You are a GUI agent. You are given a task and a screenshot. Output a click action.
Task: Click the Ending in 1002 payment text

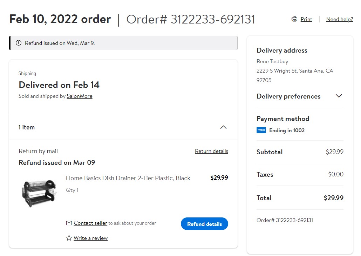click(x=287, y=130)
